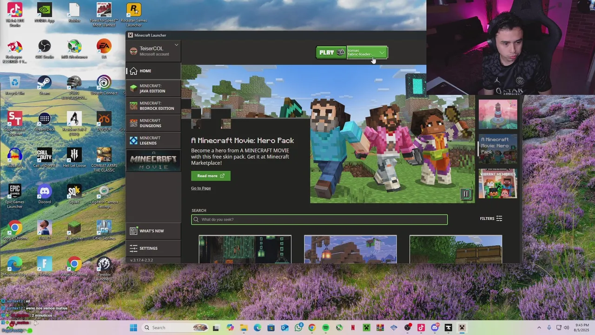The height and width of the screenshot is (335, 595).
Task: Show hidden system tray icons
Action: click(539, 328)
